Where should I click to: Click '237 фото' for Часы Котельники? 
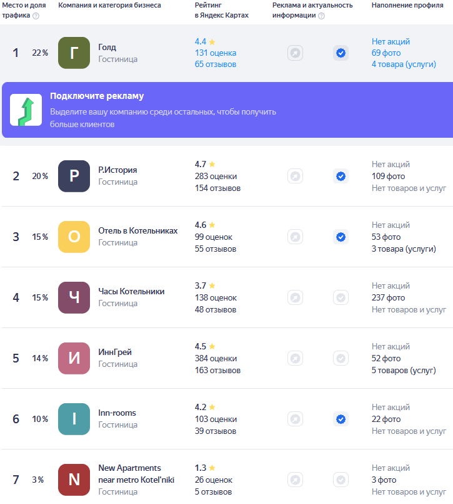pyautogui.click(x=388, y=298)
